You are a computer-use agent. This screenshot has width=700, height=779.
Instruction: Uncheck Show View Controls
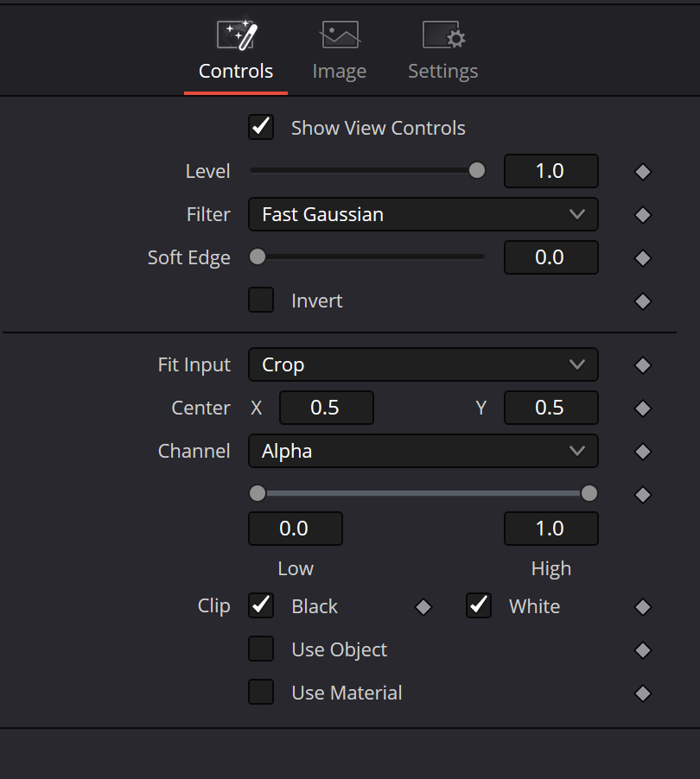261,127
